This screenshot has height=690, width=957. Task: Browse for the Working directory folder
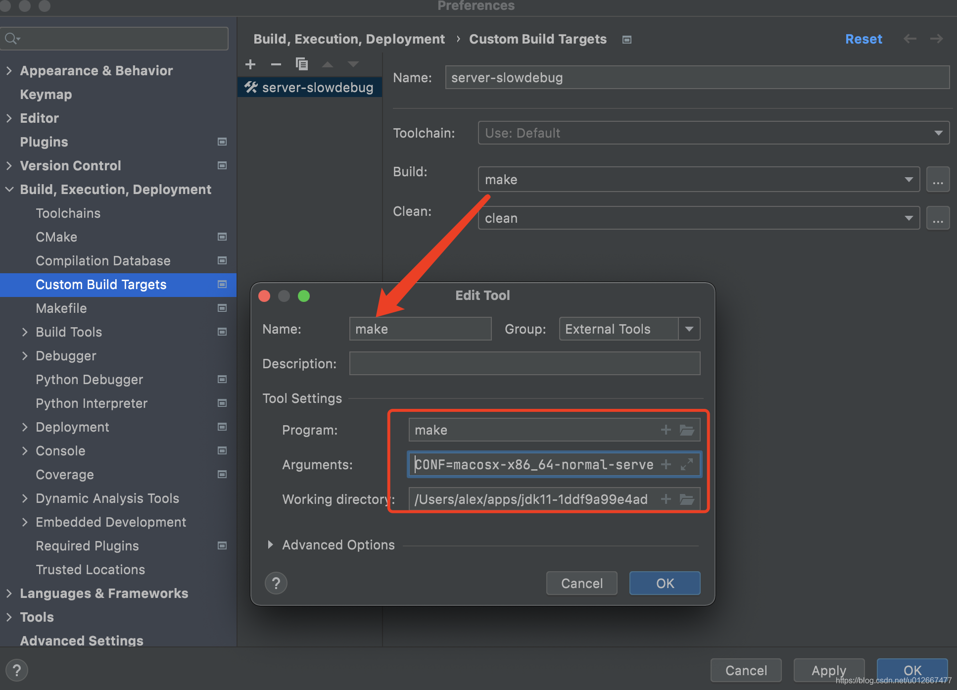click(x=687, y=499)
